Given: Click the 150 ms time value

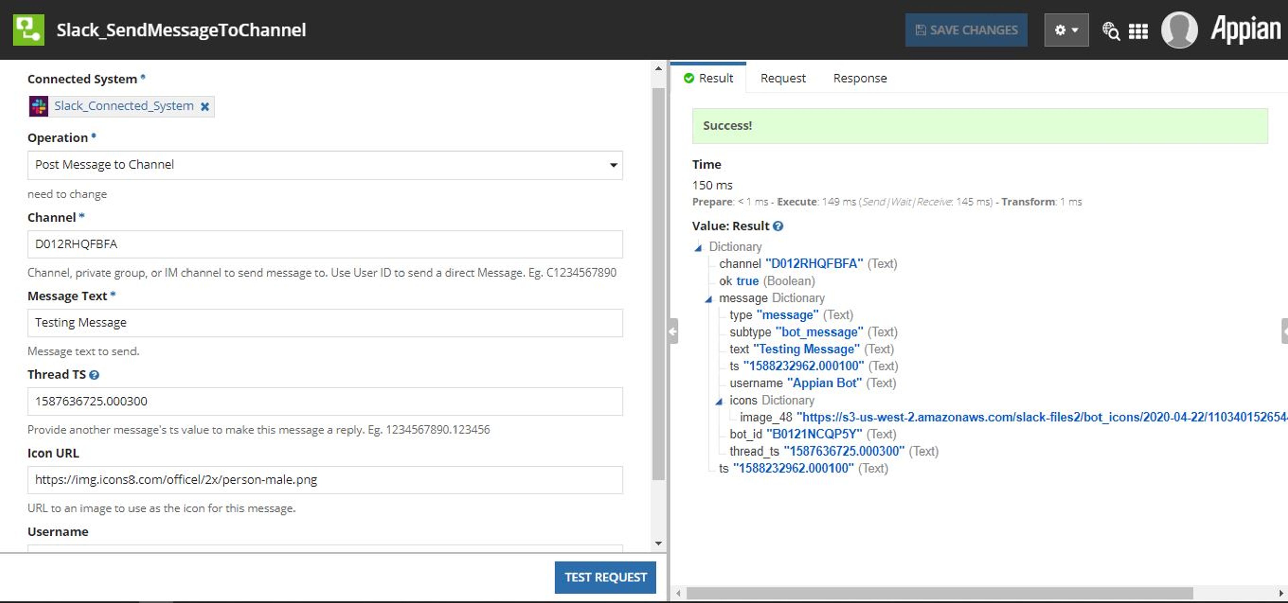Looking at the screenshot, I should [712, 185].
